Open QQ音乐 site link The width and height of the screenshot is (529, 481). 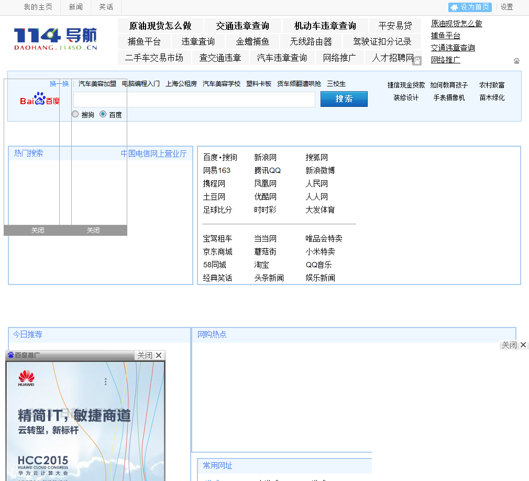(x=318, y=265)
